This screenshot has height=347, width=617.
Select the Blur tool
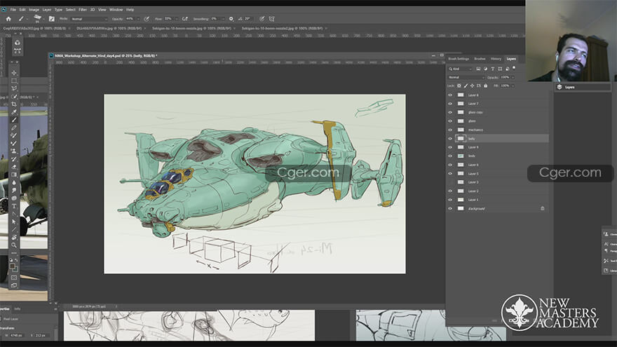tap(14, 182)
